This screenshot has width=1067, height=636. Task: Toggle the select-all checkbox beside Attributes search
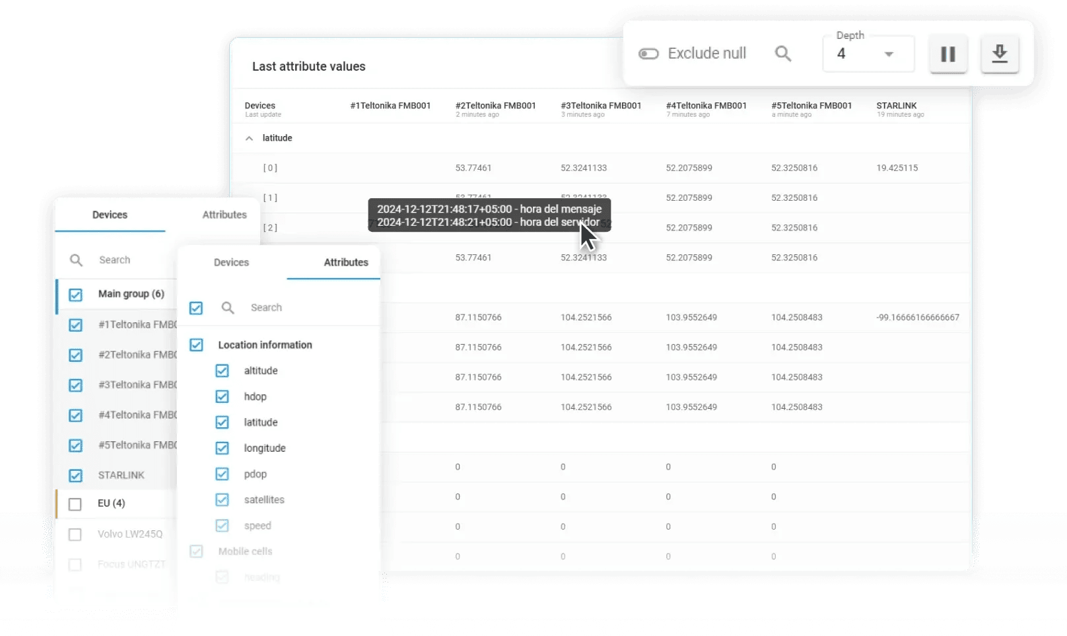[x=196, y=308]
